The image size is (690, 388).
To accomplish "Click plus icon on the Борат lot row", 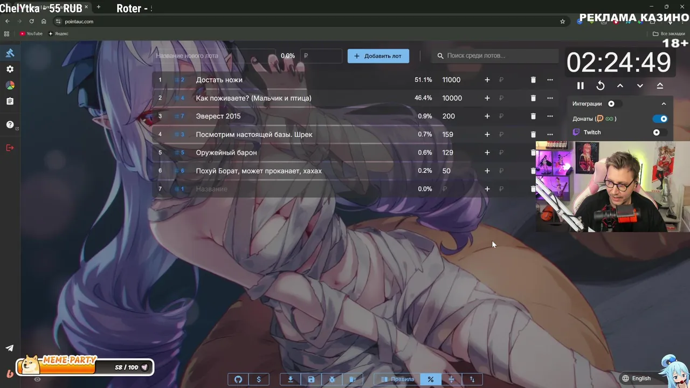I will point(487,171).
